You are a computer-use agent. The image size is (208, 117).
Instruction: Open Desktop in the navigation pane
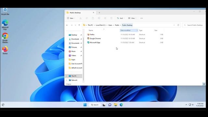pos(74,35)
